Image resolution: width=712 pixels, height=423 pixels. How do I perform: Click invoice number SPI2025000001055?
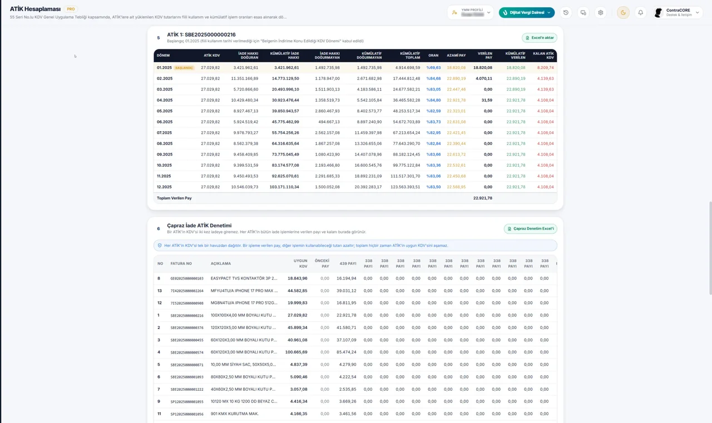point(187,401)
